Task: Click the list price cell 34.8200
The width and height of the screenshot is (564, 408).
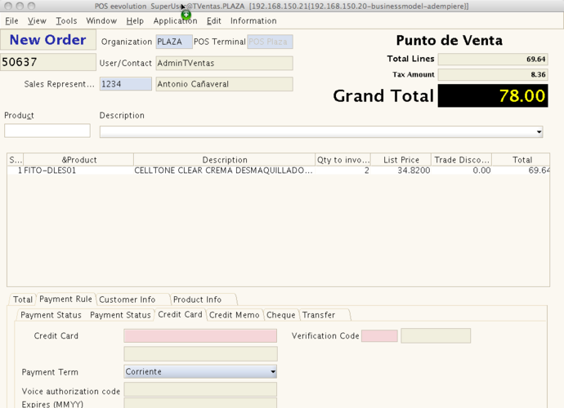Action: coord(401,171)
